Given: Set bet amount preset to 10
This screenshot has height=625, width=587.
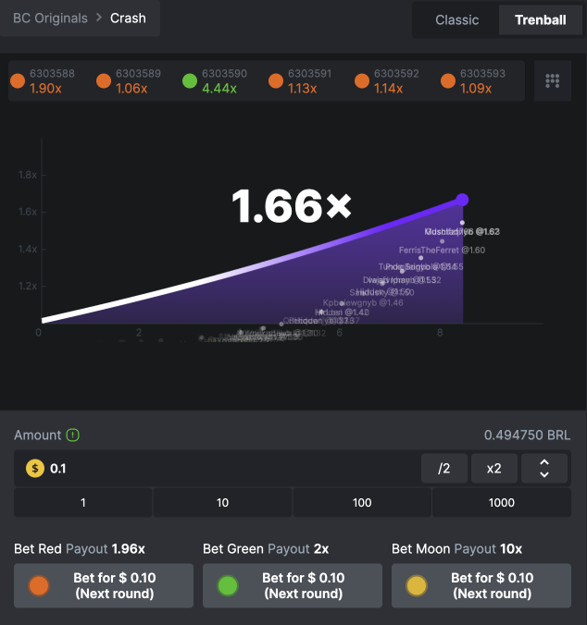Looking at the screenshot, I should [x=222, y=503].
